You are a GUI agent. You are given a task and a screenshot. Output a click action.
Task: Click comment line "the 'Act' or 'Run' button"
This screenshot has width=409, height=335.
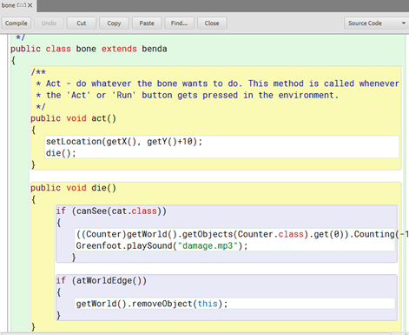[188, 95]
